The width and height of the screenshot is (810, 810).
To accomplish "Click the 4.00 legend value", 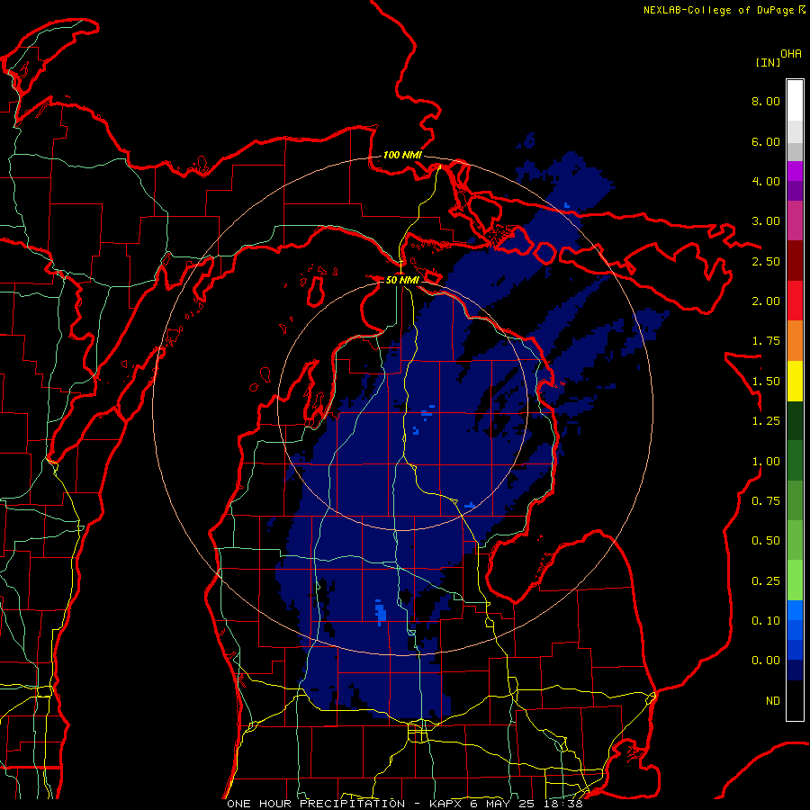I will point(766,181).
